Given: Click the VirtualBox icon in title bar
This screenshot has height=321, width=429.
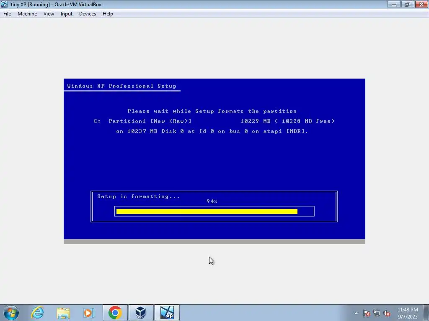Looking at the screenshot, I should tap(4, 4).
